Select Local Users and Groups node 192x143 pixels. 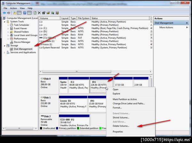pyautogui.click(x=26, y=35)
